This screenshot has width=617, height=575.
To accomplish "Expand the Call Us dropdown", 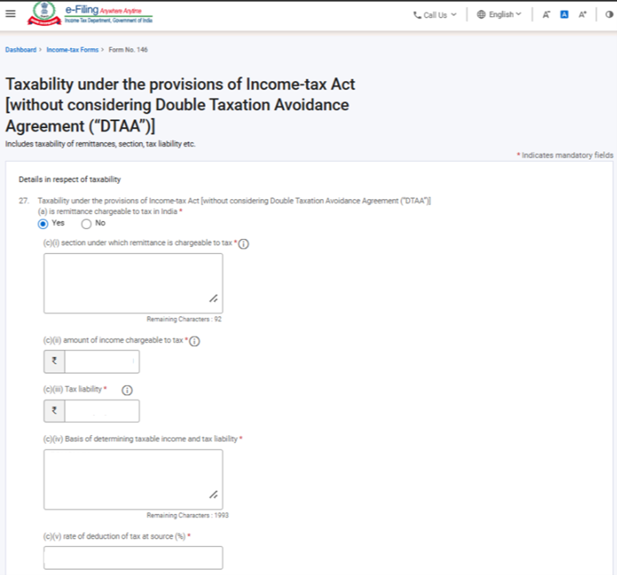I will coord(435,14).
